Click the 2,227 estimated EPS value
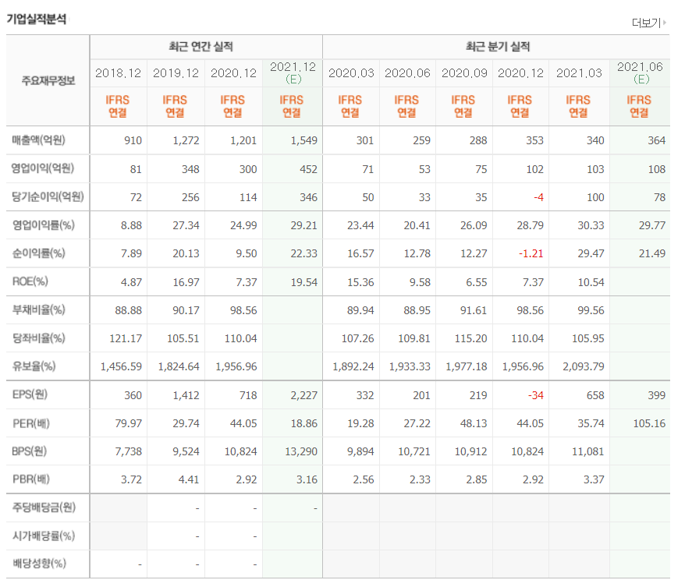This screenshot has width=685, height=580. coord(304,395)
